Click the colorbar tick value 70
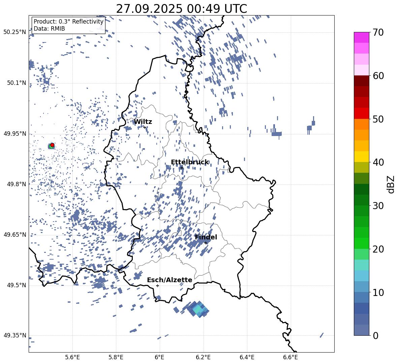Screen dimensions: 399x364 378,32
